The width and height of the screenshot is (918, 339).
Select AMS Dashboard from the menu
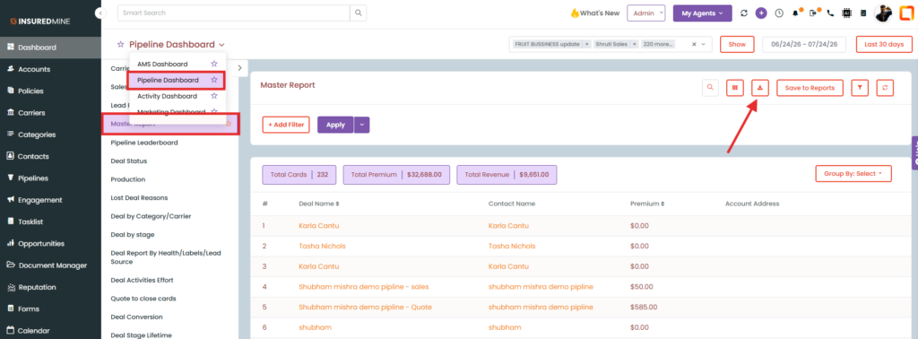click(162, 64)
